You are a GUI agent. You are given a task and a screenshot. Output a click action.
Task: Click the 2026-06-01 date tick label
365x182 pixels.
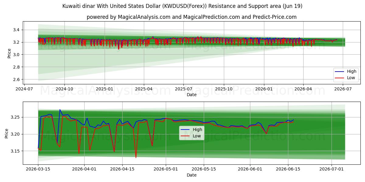pyautogui.click(x=250, y=169)
